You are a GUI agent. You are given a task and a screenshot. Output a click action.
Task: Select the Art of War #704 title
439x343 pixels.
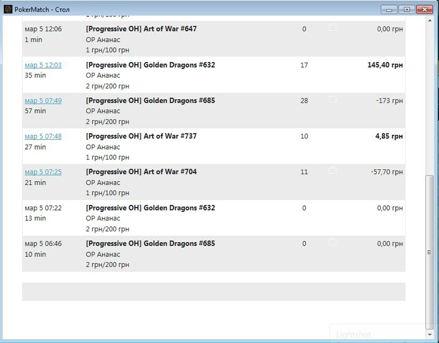tap(141, 172)
